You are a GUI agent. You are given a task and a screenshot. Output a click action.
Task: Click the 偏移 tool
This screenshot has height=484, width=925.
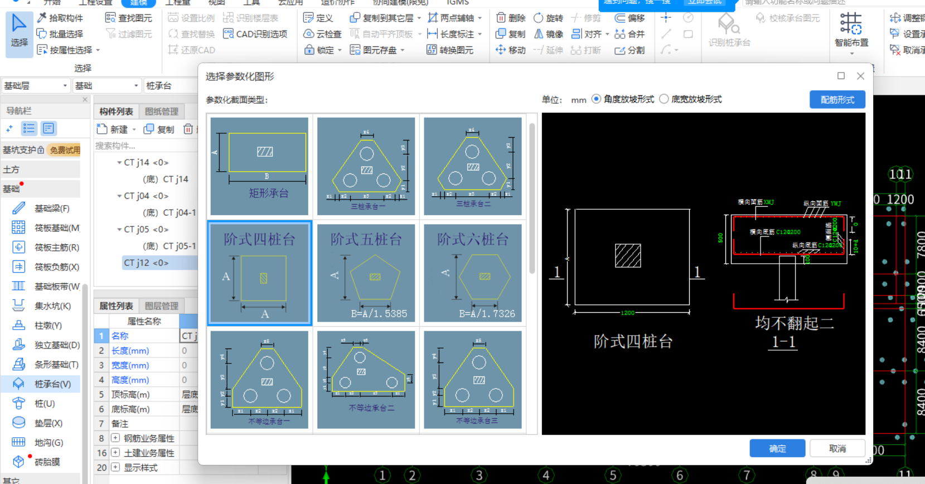point(629,18)
